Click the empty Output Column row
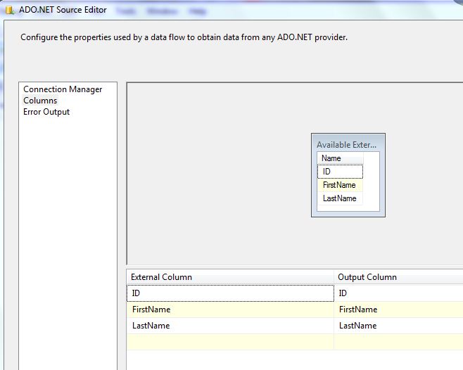Viewport: 463px width, 370px height. (x=398, y=342)
